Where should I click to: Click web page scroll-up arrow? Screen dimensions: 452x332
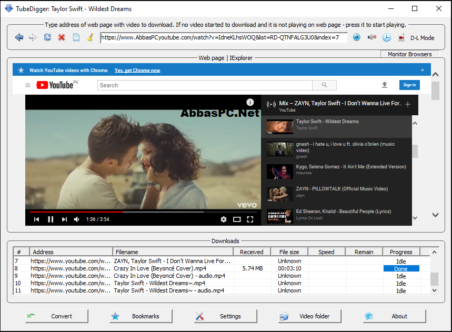click(x=435, y=75)
